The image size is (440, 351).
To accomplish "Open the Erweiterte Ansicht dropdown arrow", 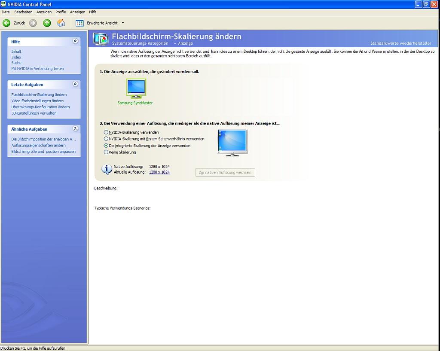I will pyautogui.click(x=122, y=23).
